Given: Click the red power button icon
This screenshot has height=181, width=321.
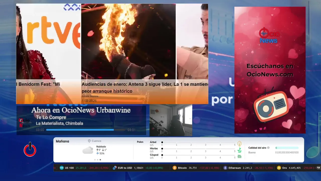Looking at the screenshot, I should 30,150.
